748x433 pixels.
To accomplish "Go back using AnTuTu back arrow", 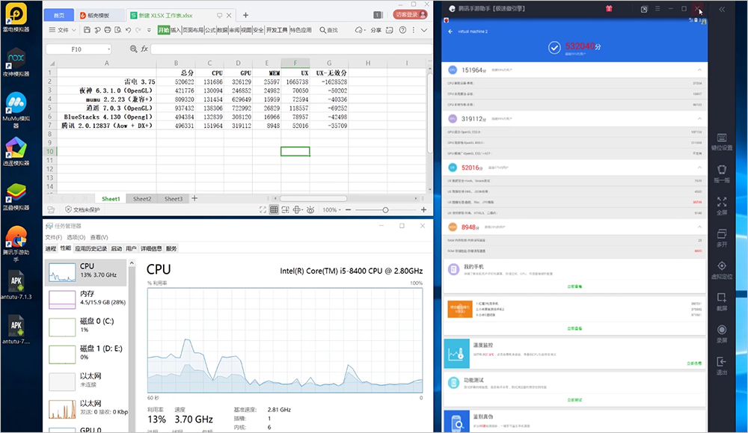I will (450, 31).
